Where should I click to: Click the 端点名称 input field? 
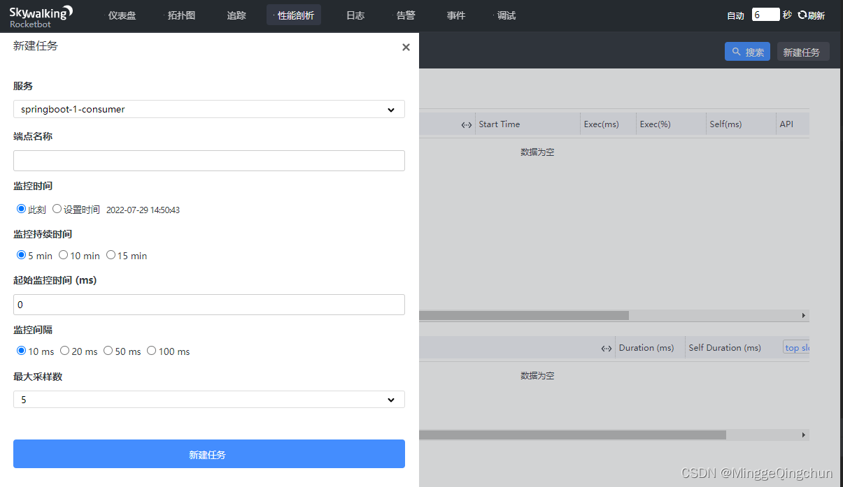[208, 161]
